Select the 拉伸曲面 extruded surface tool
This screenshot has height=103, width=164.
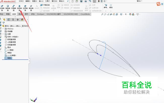tap(2, 8)
